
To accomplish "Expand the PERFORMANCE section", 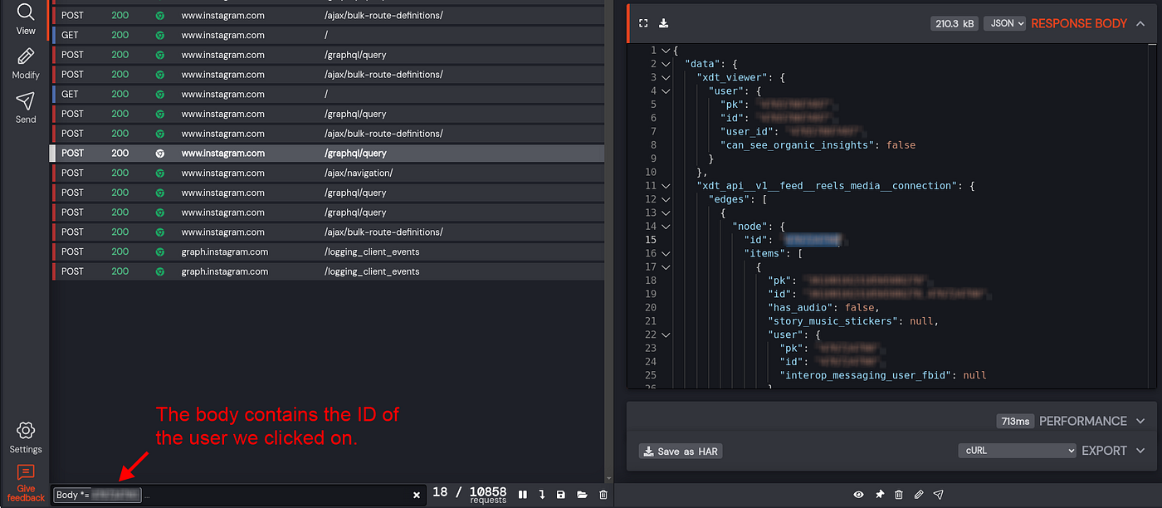I will pos(1141,421).
